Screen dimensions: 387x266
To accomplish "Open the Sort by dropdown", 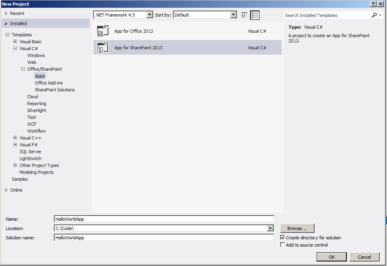I will coord(234,15).
